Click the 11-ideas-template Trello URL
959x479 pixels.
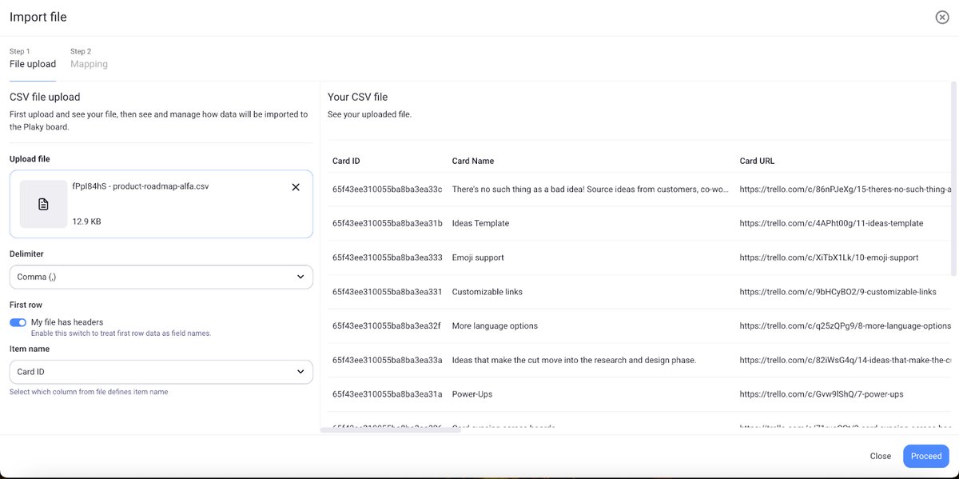tap(831, 223)
